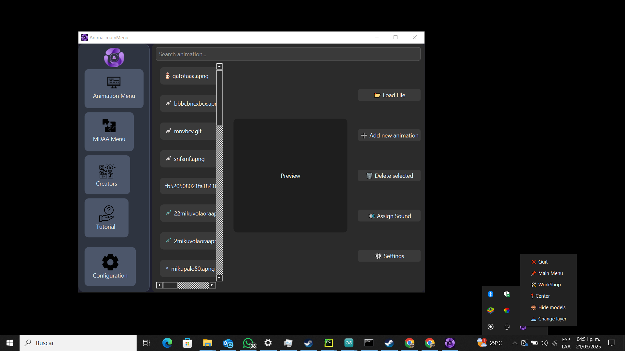625x351 pixels.
Task: Open the MDAA Menu puzzle icon
Action: coord(109,131)
